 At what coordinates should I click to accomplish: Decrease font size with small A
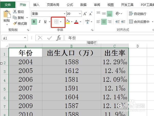coord(91,14)
